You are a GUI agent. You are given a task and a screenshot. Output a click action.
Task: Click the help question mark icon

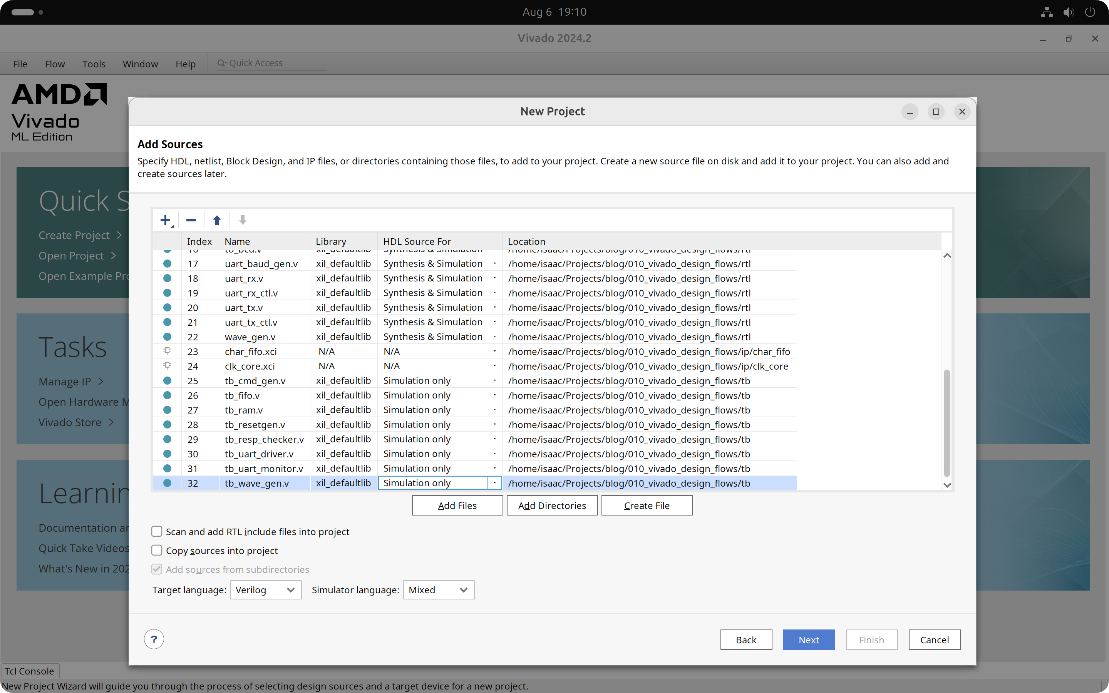pyautogui.click(x=154, y=639)
